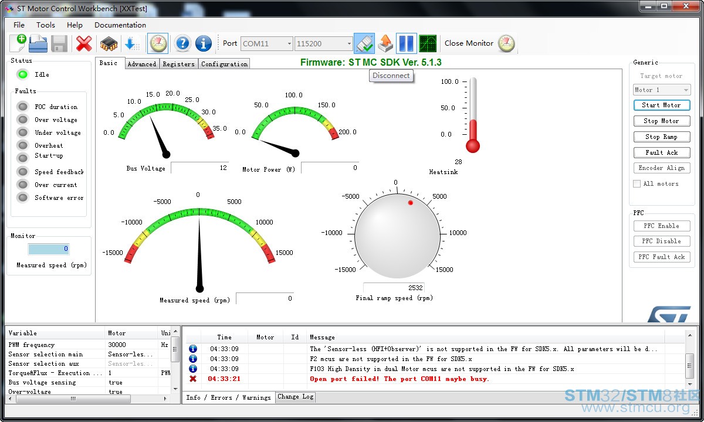Click the Sensor selection main row
The height and width of the screenshot is (422, 704).
tap(88, 354)
